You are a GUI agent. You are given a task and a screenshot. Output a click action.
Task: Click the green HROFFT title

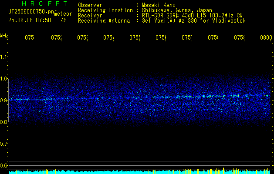coord(44,3)
